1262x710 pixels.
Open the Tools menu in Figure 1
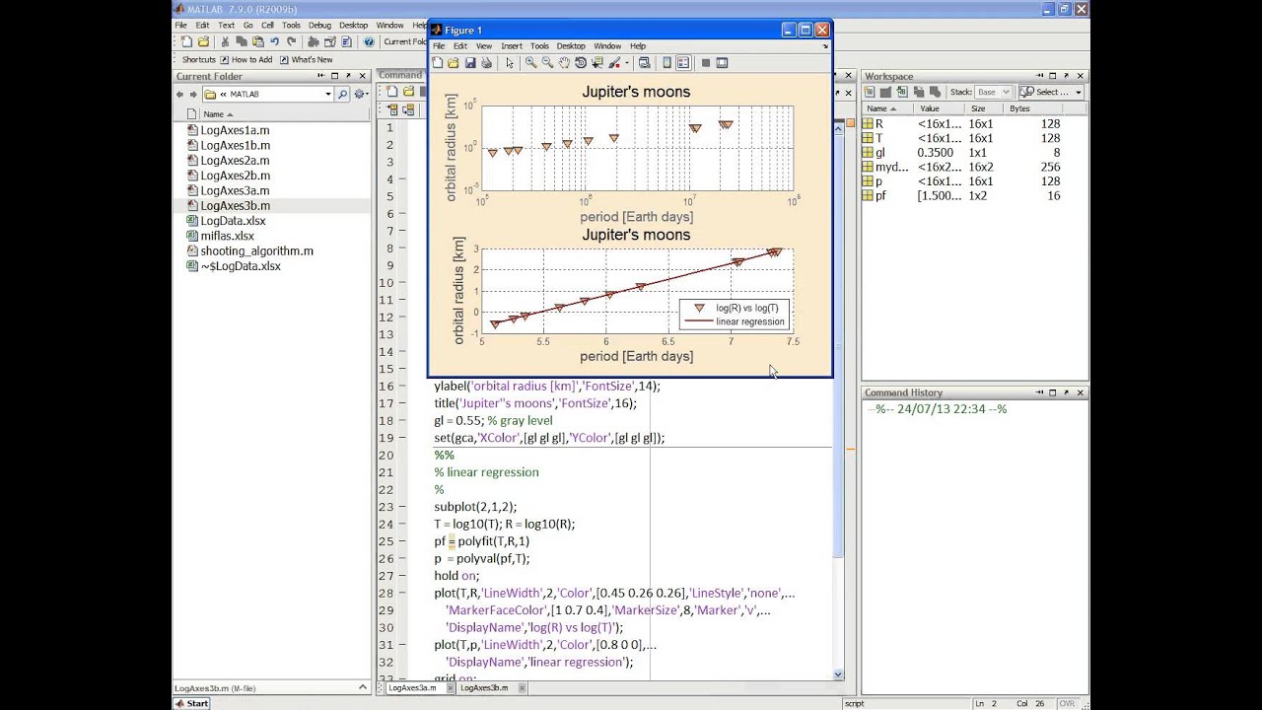pos(539,46)
